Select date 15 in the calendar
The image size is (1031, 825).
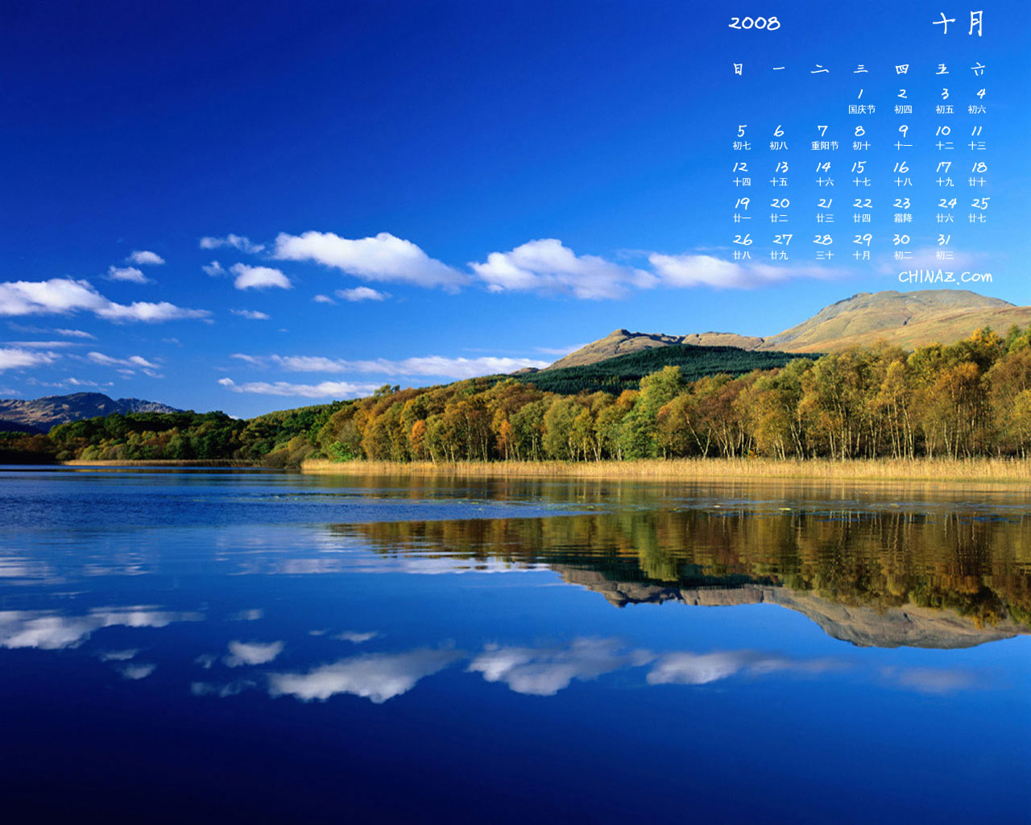pos(859,172)
